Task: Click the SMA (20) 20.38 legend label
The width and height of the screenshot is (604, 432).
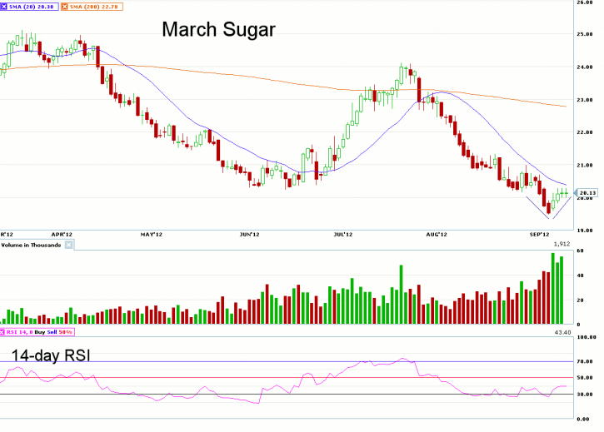Action: tap(32, 5)
